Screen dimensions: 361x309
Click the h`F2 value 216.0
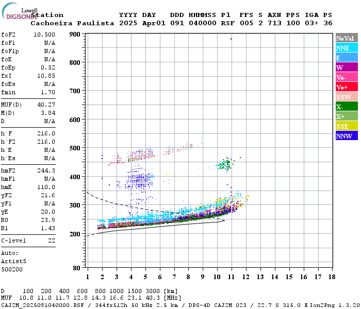[46, 142]
